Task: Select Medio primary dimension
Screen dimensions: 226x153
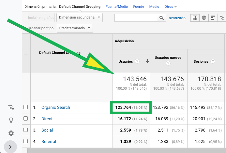Action: (x=154, y=6)
